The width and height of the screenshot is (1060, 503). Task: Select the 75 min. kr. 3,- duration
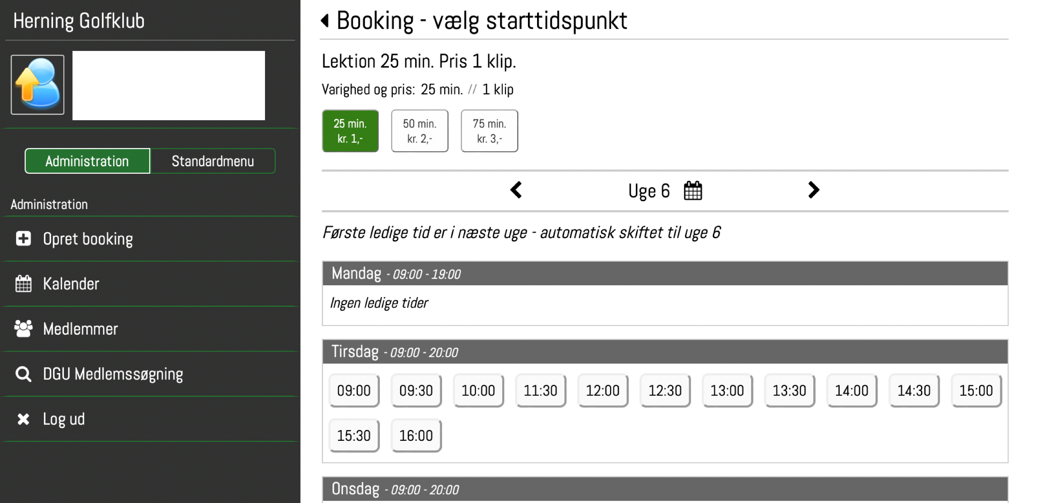tap(489, 131)
